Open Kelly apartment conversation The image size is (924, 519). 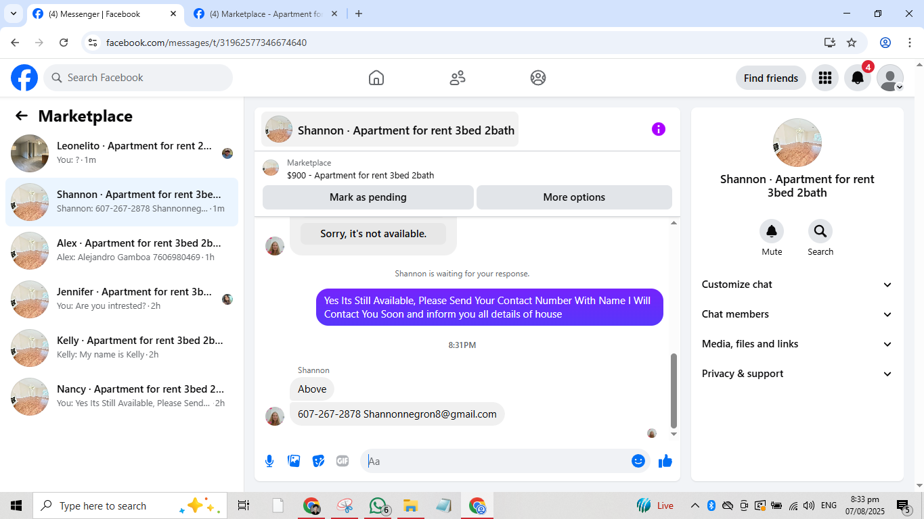point(122,348)
